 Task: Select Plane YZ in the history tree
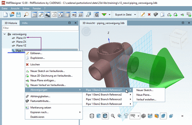[21, 45]
